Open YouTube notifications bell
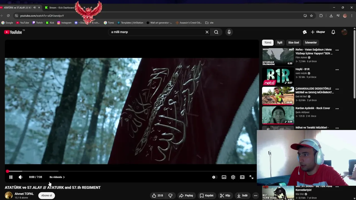The width and height of the screenshot is (356, 200). (x=333, y=32)
